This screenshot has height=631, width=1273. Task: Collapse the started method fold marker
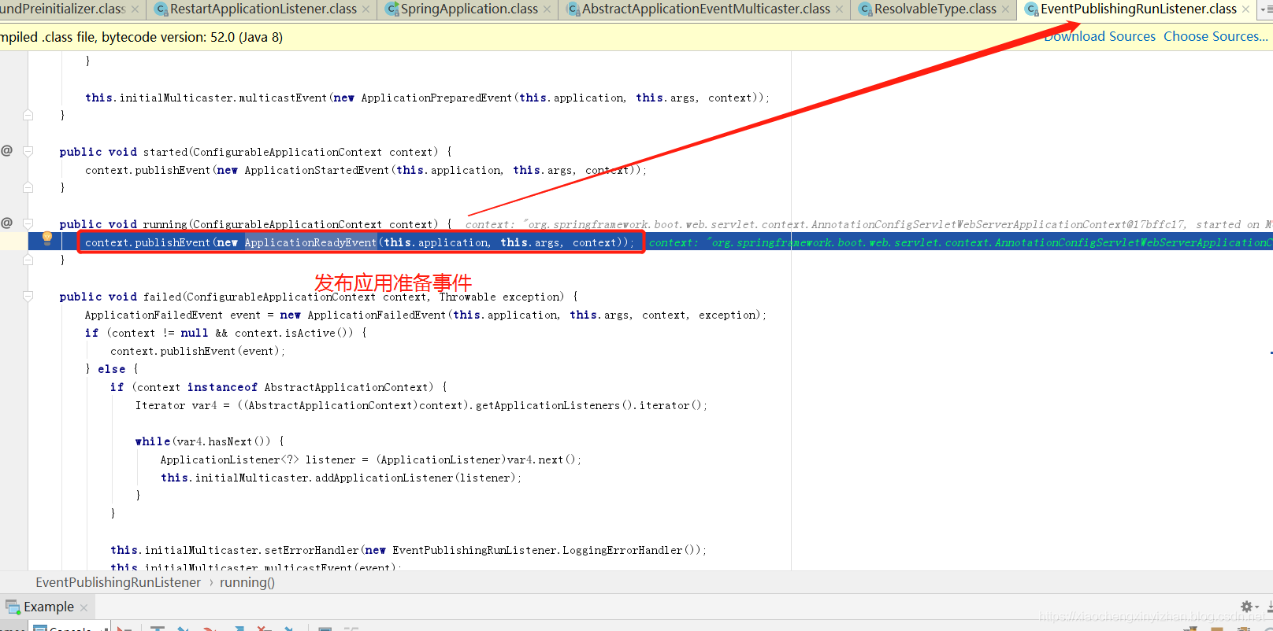tap(28, 151)
